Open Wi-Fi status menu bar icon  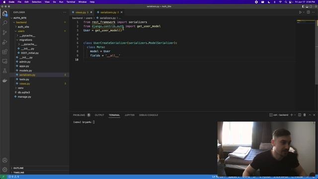click(280, 2)
